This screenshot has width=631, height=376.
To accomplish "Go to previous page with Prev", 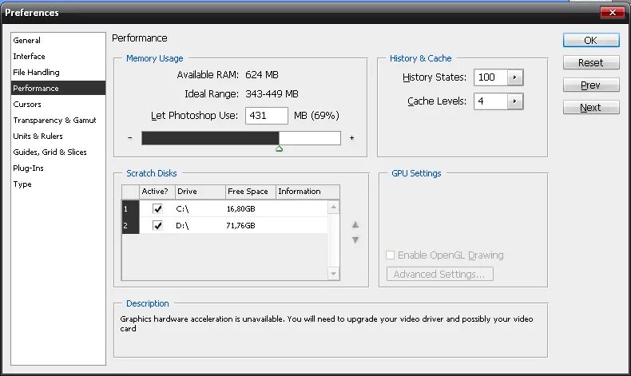I will click(591, 85).
